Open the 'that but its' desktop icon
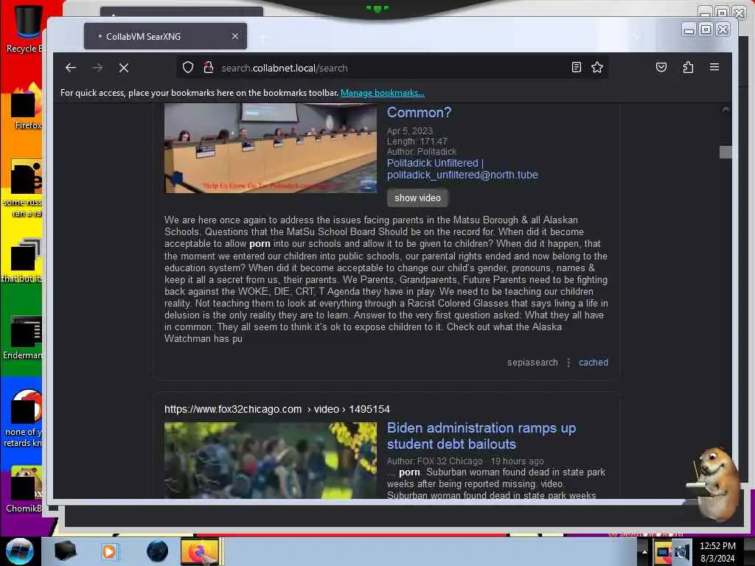This screenshot has height=566, width=755. (x=23, y=260)
